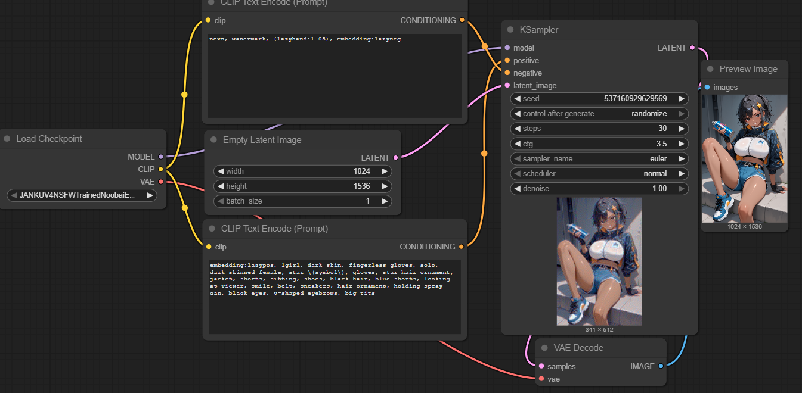Collapse the Preview Image node via its title dot
This screenshot has height=393, width=802.
coord(710,69)
